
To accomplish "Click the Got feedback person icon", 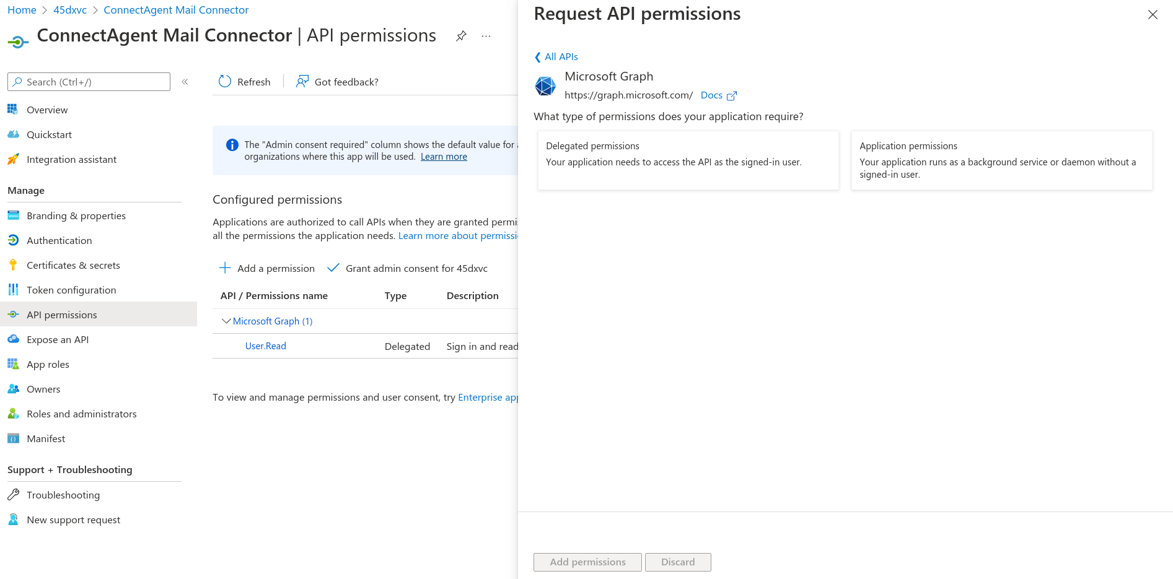I will point(302,82).
